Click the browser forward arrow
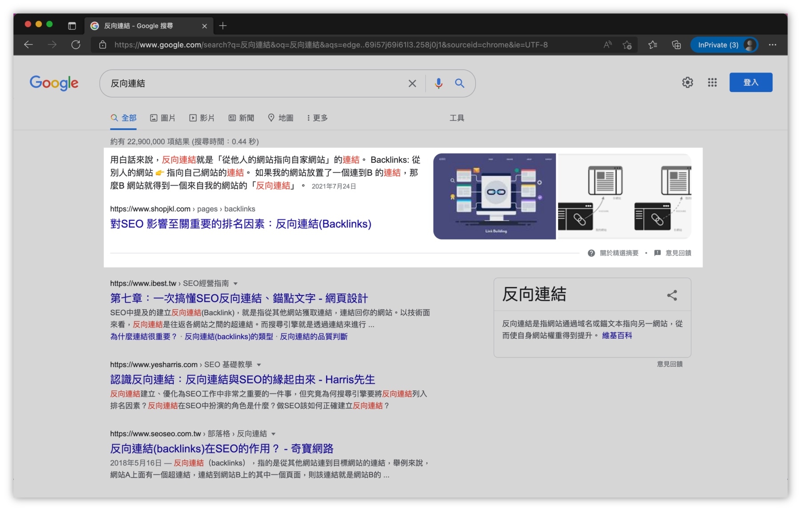Screen dimensions: 801x511 point(52,45)
